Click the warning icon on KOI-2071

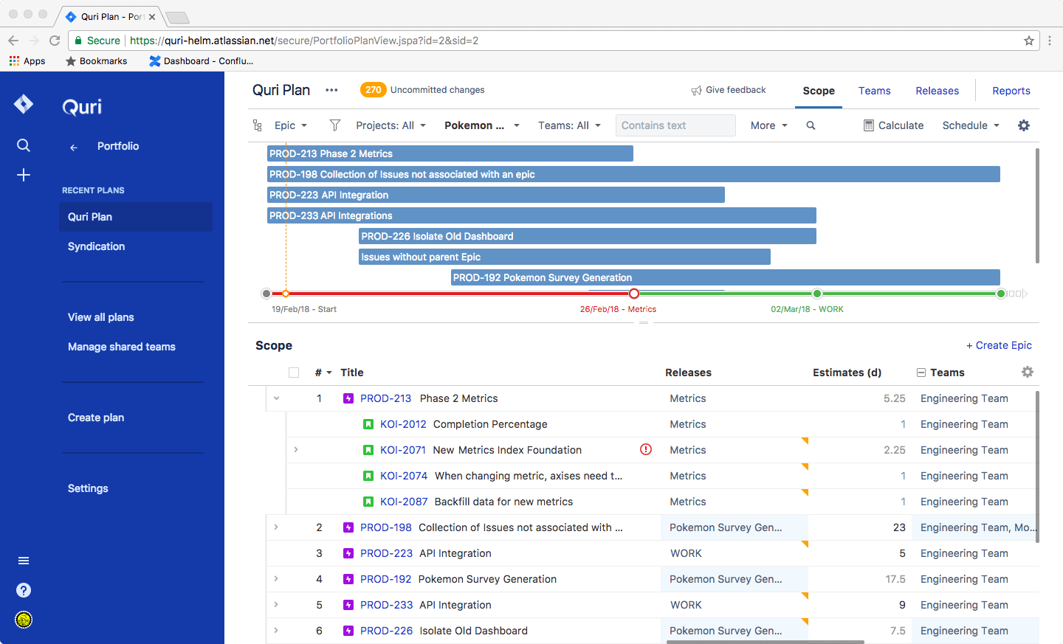[x=646, y=449]
